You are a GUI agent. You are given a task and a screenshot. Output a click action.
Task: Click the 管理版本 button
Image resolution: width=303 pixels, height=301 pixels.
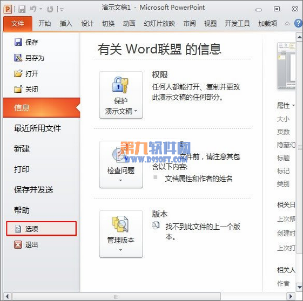pyautogui.click(x=121, y=234)
